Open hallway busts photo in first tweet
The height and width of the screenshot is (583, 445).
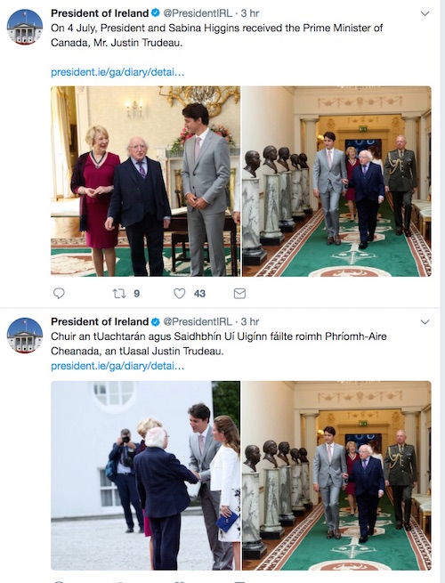[336, 182]
